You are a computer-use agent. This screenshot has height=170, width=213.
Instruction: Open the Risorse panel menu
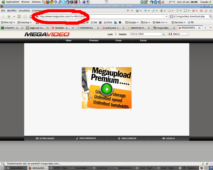click(25, 2)
